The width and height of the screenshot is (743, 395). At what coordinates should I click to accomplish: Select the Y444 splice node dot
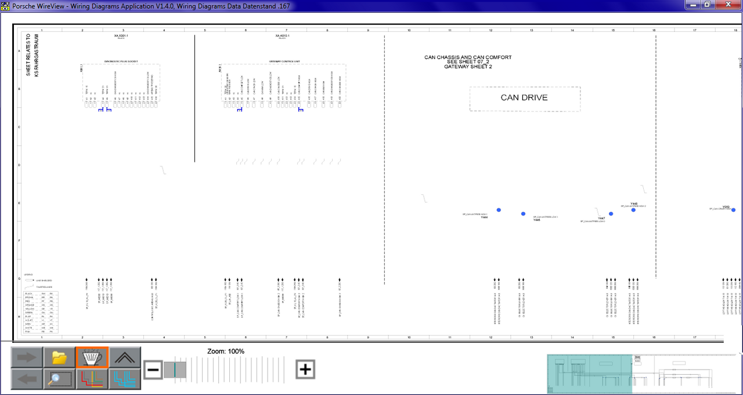pyautogui.click(x=499, y=210)
